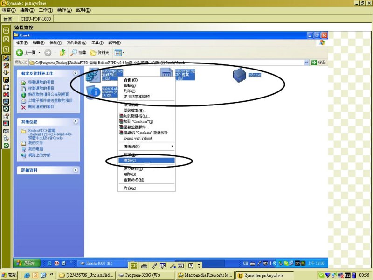373x280 pixels.
Task: Click the address bar path field
Action: [x=166, y=63]
